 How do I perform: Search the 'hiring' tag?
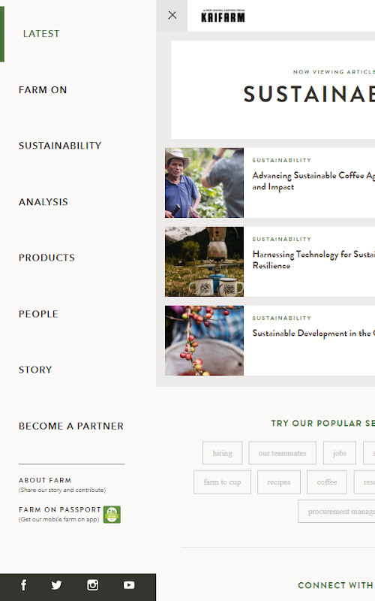(222, 453)
